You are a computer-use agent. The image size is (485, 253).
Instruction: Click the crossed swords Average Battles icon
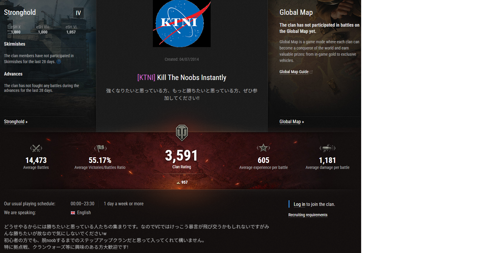coord(36,148)
